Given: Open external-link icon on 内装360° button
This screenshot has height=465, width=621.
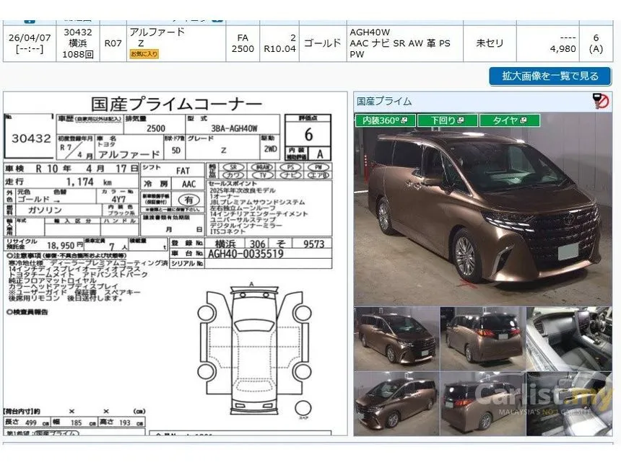Looking at the screenshot, I should click(404, 120).
